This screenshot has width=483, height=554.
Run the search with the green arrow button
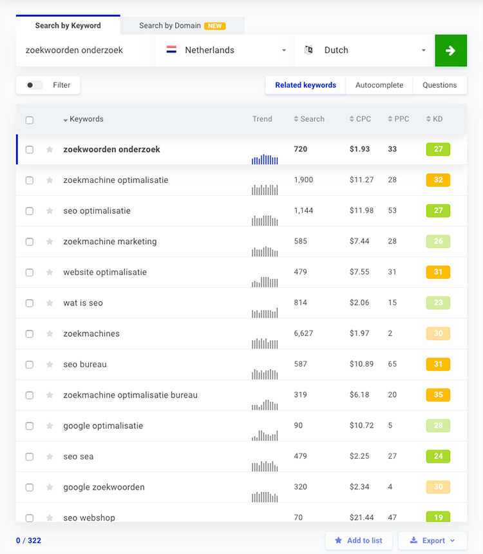[451, 50]
